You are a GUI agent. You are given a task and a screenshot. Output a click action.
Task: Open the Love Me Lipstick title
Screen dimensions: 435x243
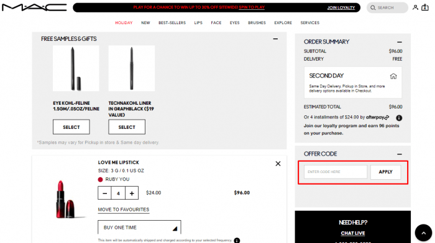tap(119, 162)
